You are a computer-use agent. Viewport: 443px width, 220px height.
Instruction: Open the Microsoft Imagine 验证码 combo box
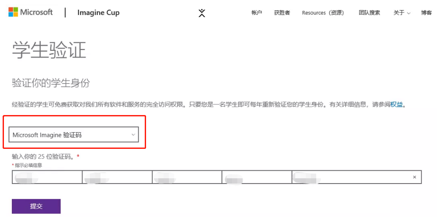click(x=70, y=135)
